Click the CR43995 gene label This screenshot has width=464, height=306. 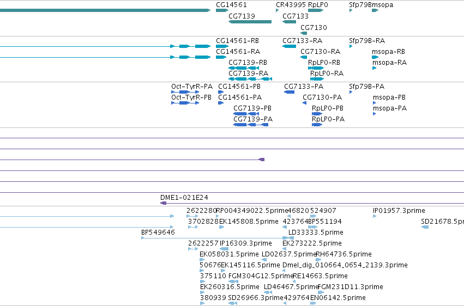tap(291, 5)
